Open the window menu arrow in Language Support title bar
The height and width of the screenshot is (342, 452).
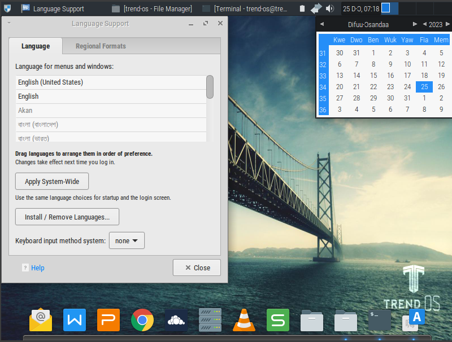tap(9, 23)
